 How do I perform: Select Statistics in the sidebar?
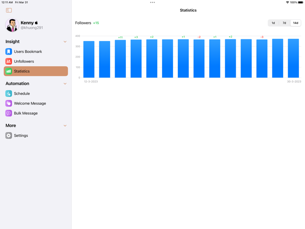click(36, 71)
